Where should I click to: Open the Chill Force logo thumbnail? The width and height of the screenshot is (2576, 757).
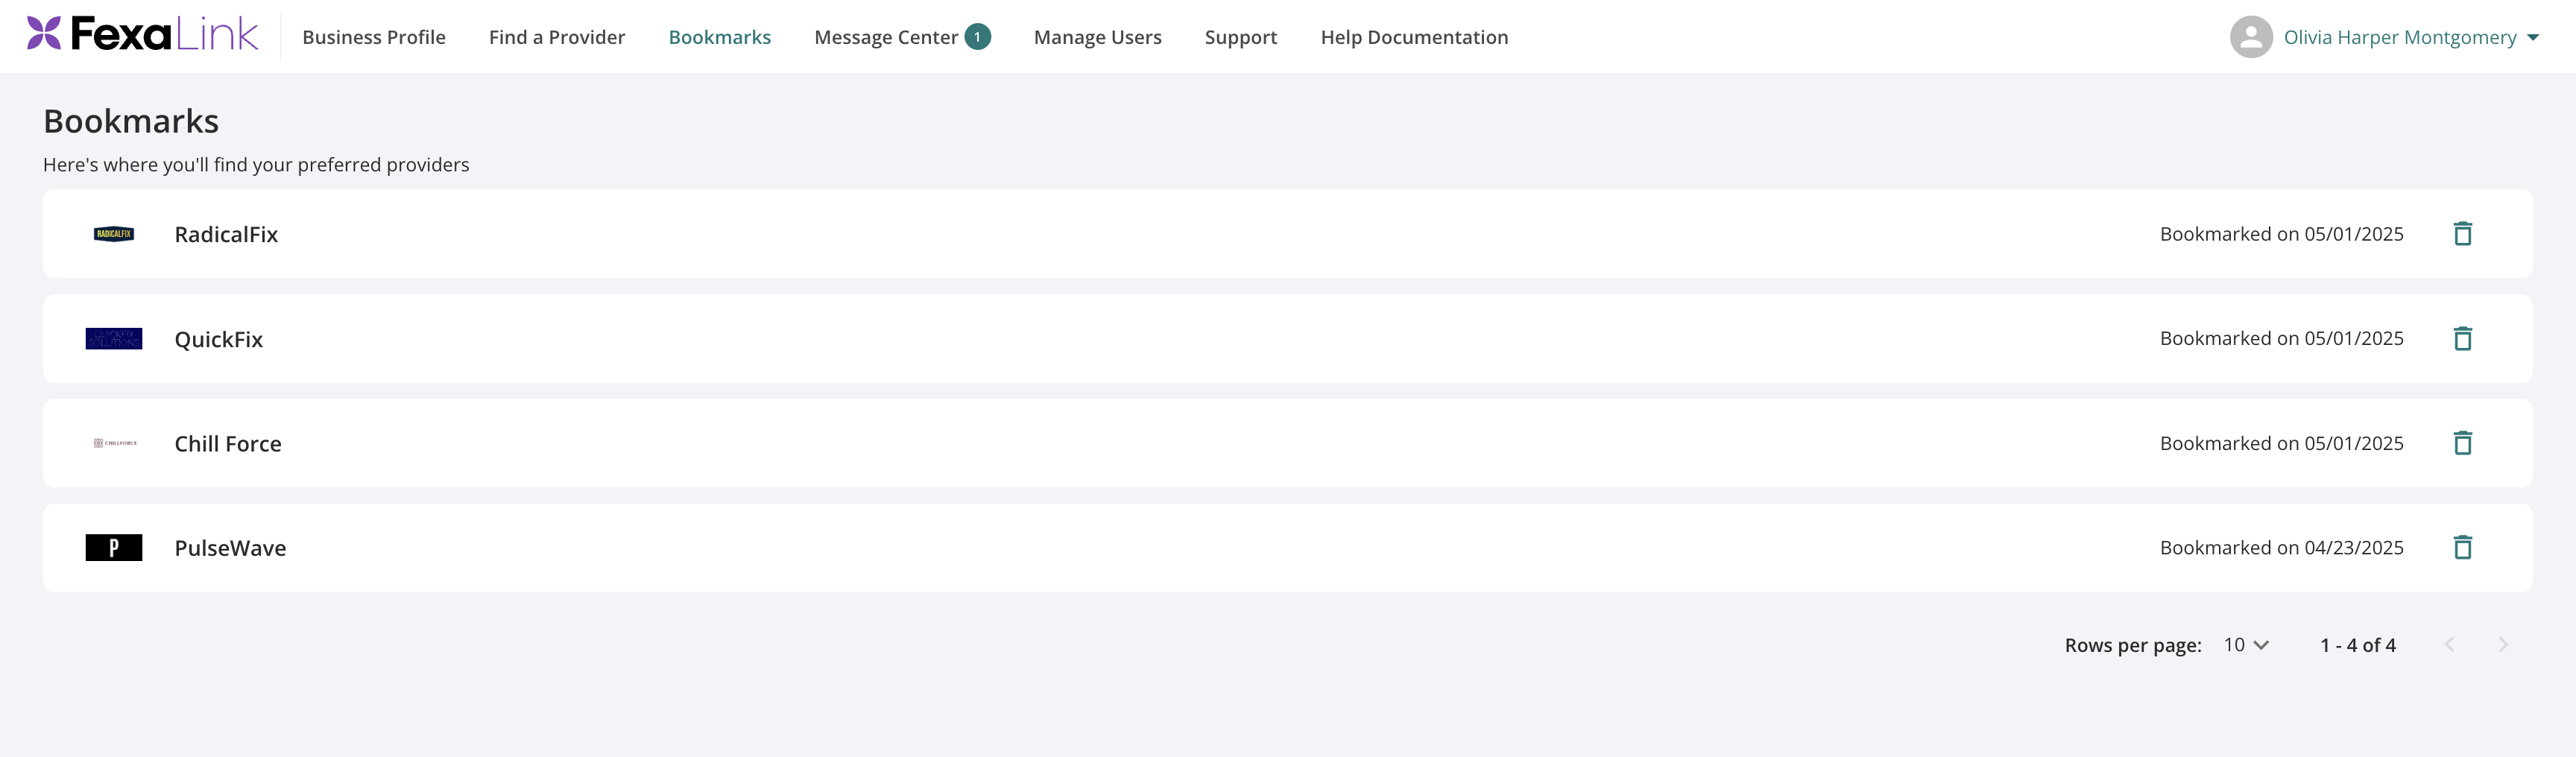114,443
